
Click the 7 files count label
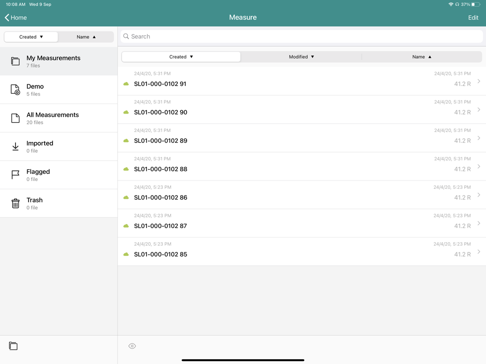click(x=33, y=66)
